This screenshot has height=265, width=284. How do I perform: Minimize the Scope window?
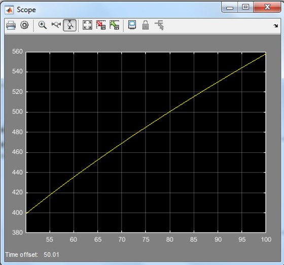(230, 8)
